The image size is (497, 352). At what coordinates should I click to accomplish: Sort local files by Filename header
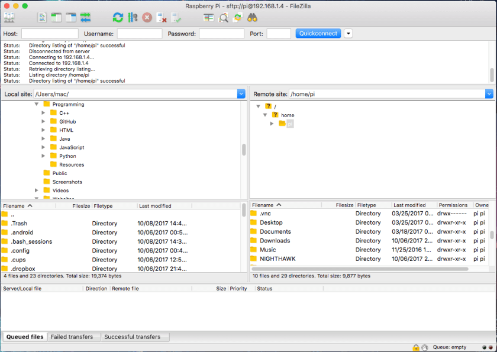(28, 206)
